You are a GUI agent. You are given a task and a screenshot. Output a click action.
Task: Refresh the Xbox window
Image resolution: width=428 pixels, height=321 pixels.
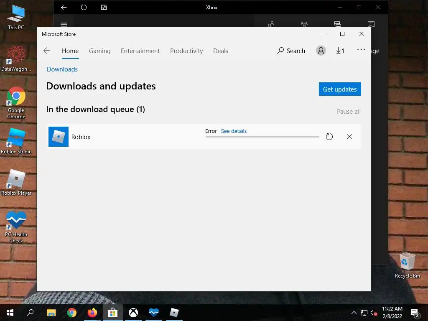84,8
